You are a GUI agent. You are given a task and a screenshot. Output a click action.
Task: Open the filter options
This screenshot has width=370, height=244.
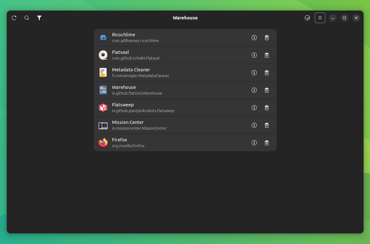[x=39, y=18]
